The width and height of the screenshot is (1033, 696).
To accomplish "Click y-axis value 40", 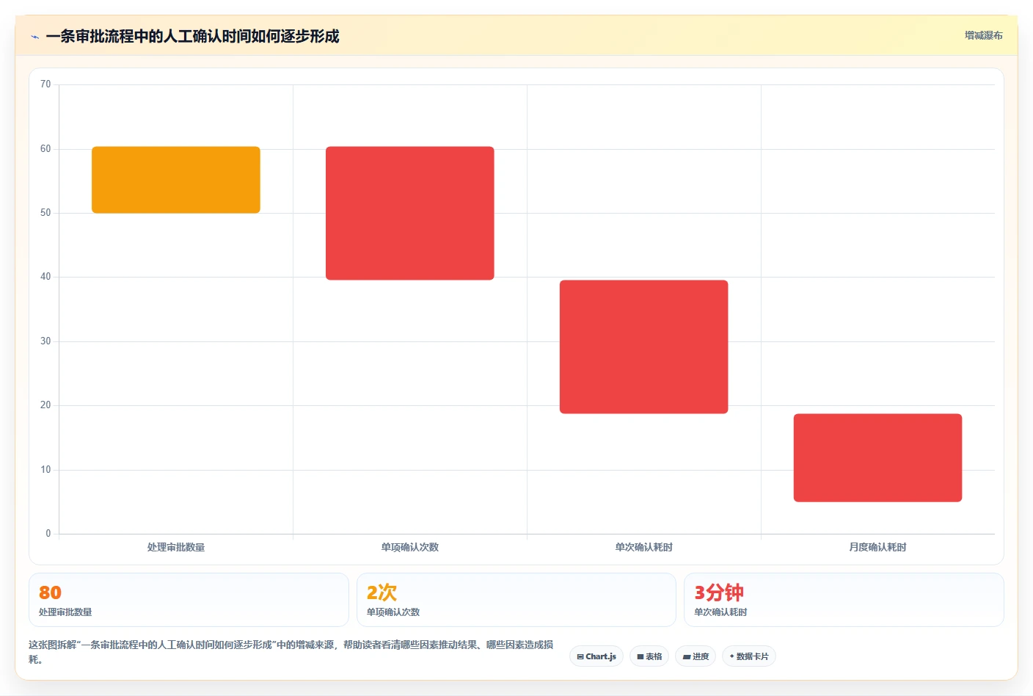I will 45,277.
